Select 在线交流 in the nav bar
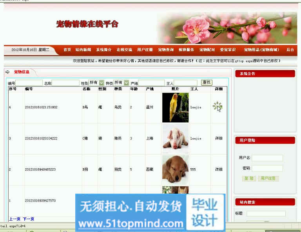301x232 pixels. (124, 50)
